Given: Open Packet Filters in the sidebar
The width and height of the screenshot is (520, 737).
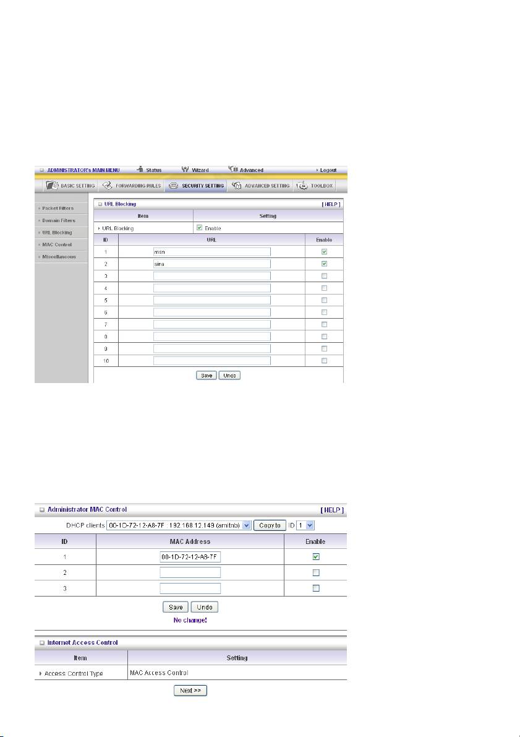Looking at the screenshot, I should (58, 209).
